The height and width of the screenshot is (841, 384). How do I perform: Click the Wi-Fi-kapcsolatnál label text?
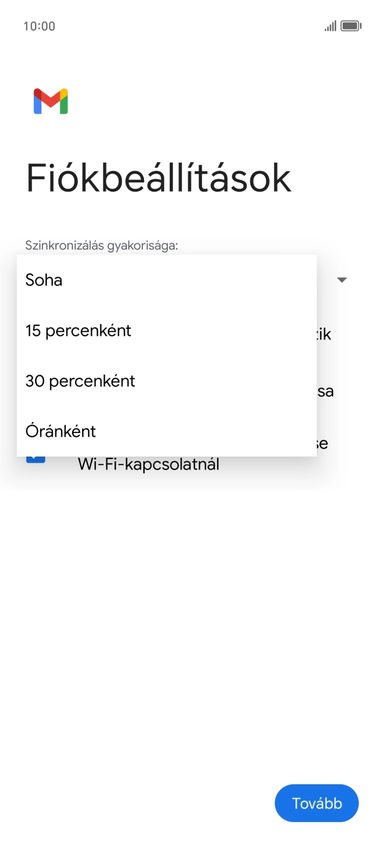click(x=148, y=464)
